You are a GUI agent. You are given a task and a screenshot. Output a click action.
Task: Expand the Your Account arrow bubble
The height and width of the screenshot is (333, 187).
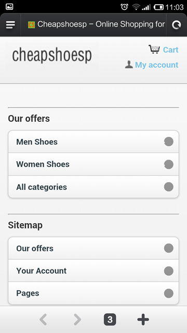[169, 271]
